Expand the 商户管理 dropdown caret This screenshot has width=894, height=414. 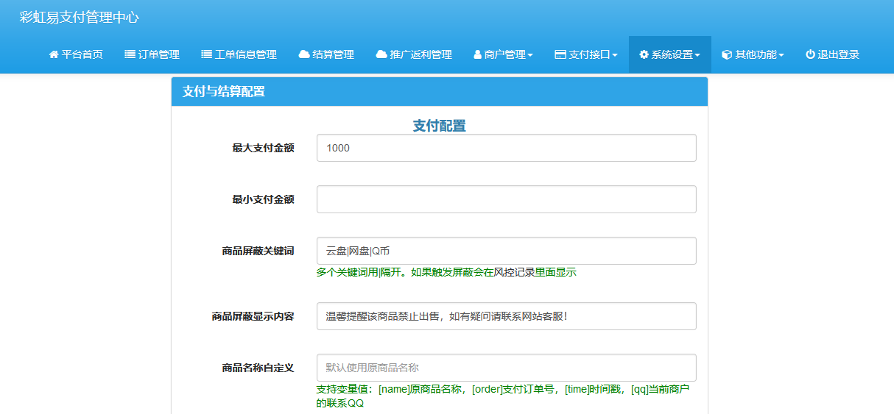click(x=530, y=55)
